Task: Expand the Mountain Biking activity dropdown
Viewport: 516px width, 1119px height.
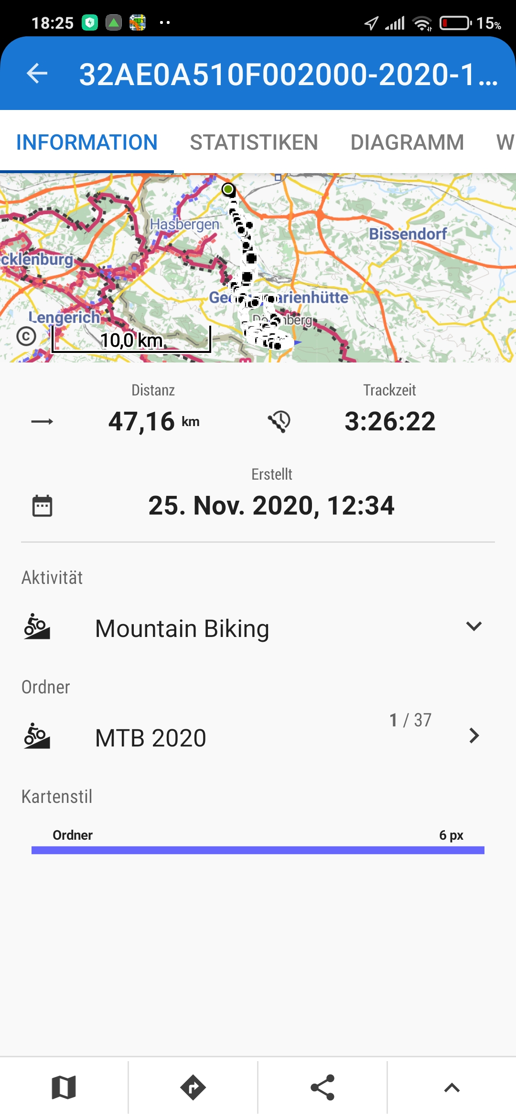Action: click(x=473, y=626)
